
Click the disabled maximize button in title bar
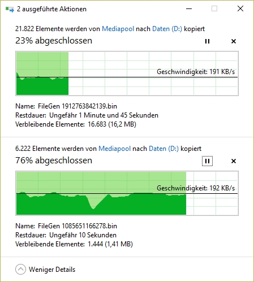click(214, 8)
